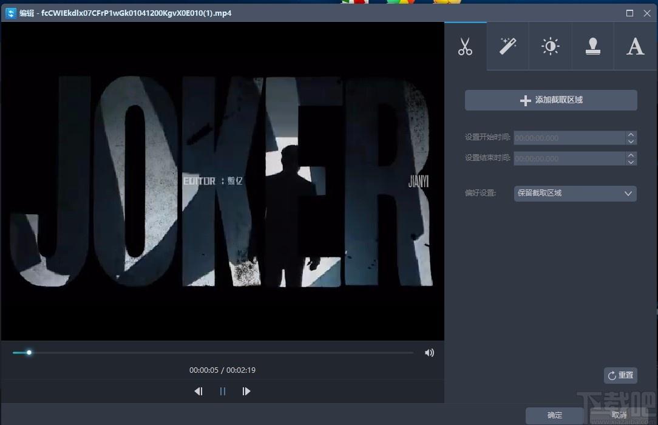658x425 pixels.
Task: Mute the video volume speaker icon
Action: 429,353
